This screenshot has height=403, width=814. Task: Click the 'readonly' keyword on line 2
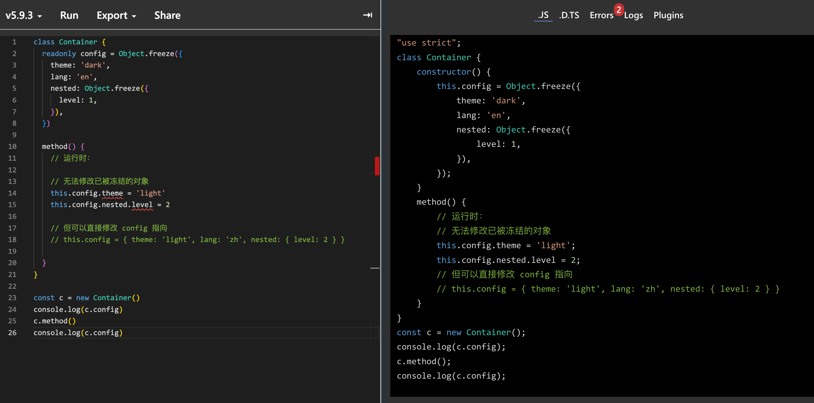point(59,54)
